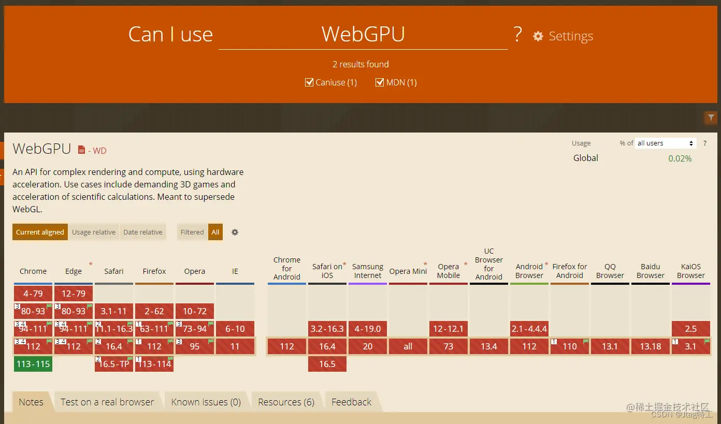Click the WD specification status link
The image size is (721, 424).
coord(99,151)
